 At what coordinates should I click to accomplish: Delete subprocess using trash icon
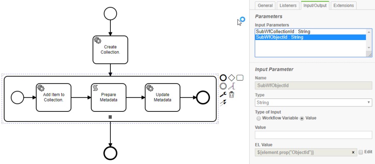(232, 95)
